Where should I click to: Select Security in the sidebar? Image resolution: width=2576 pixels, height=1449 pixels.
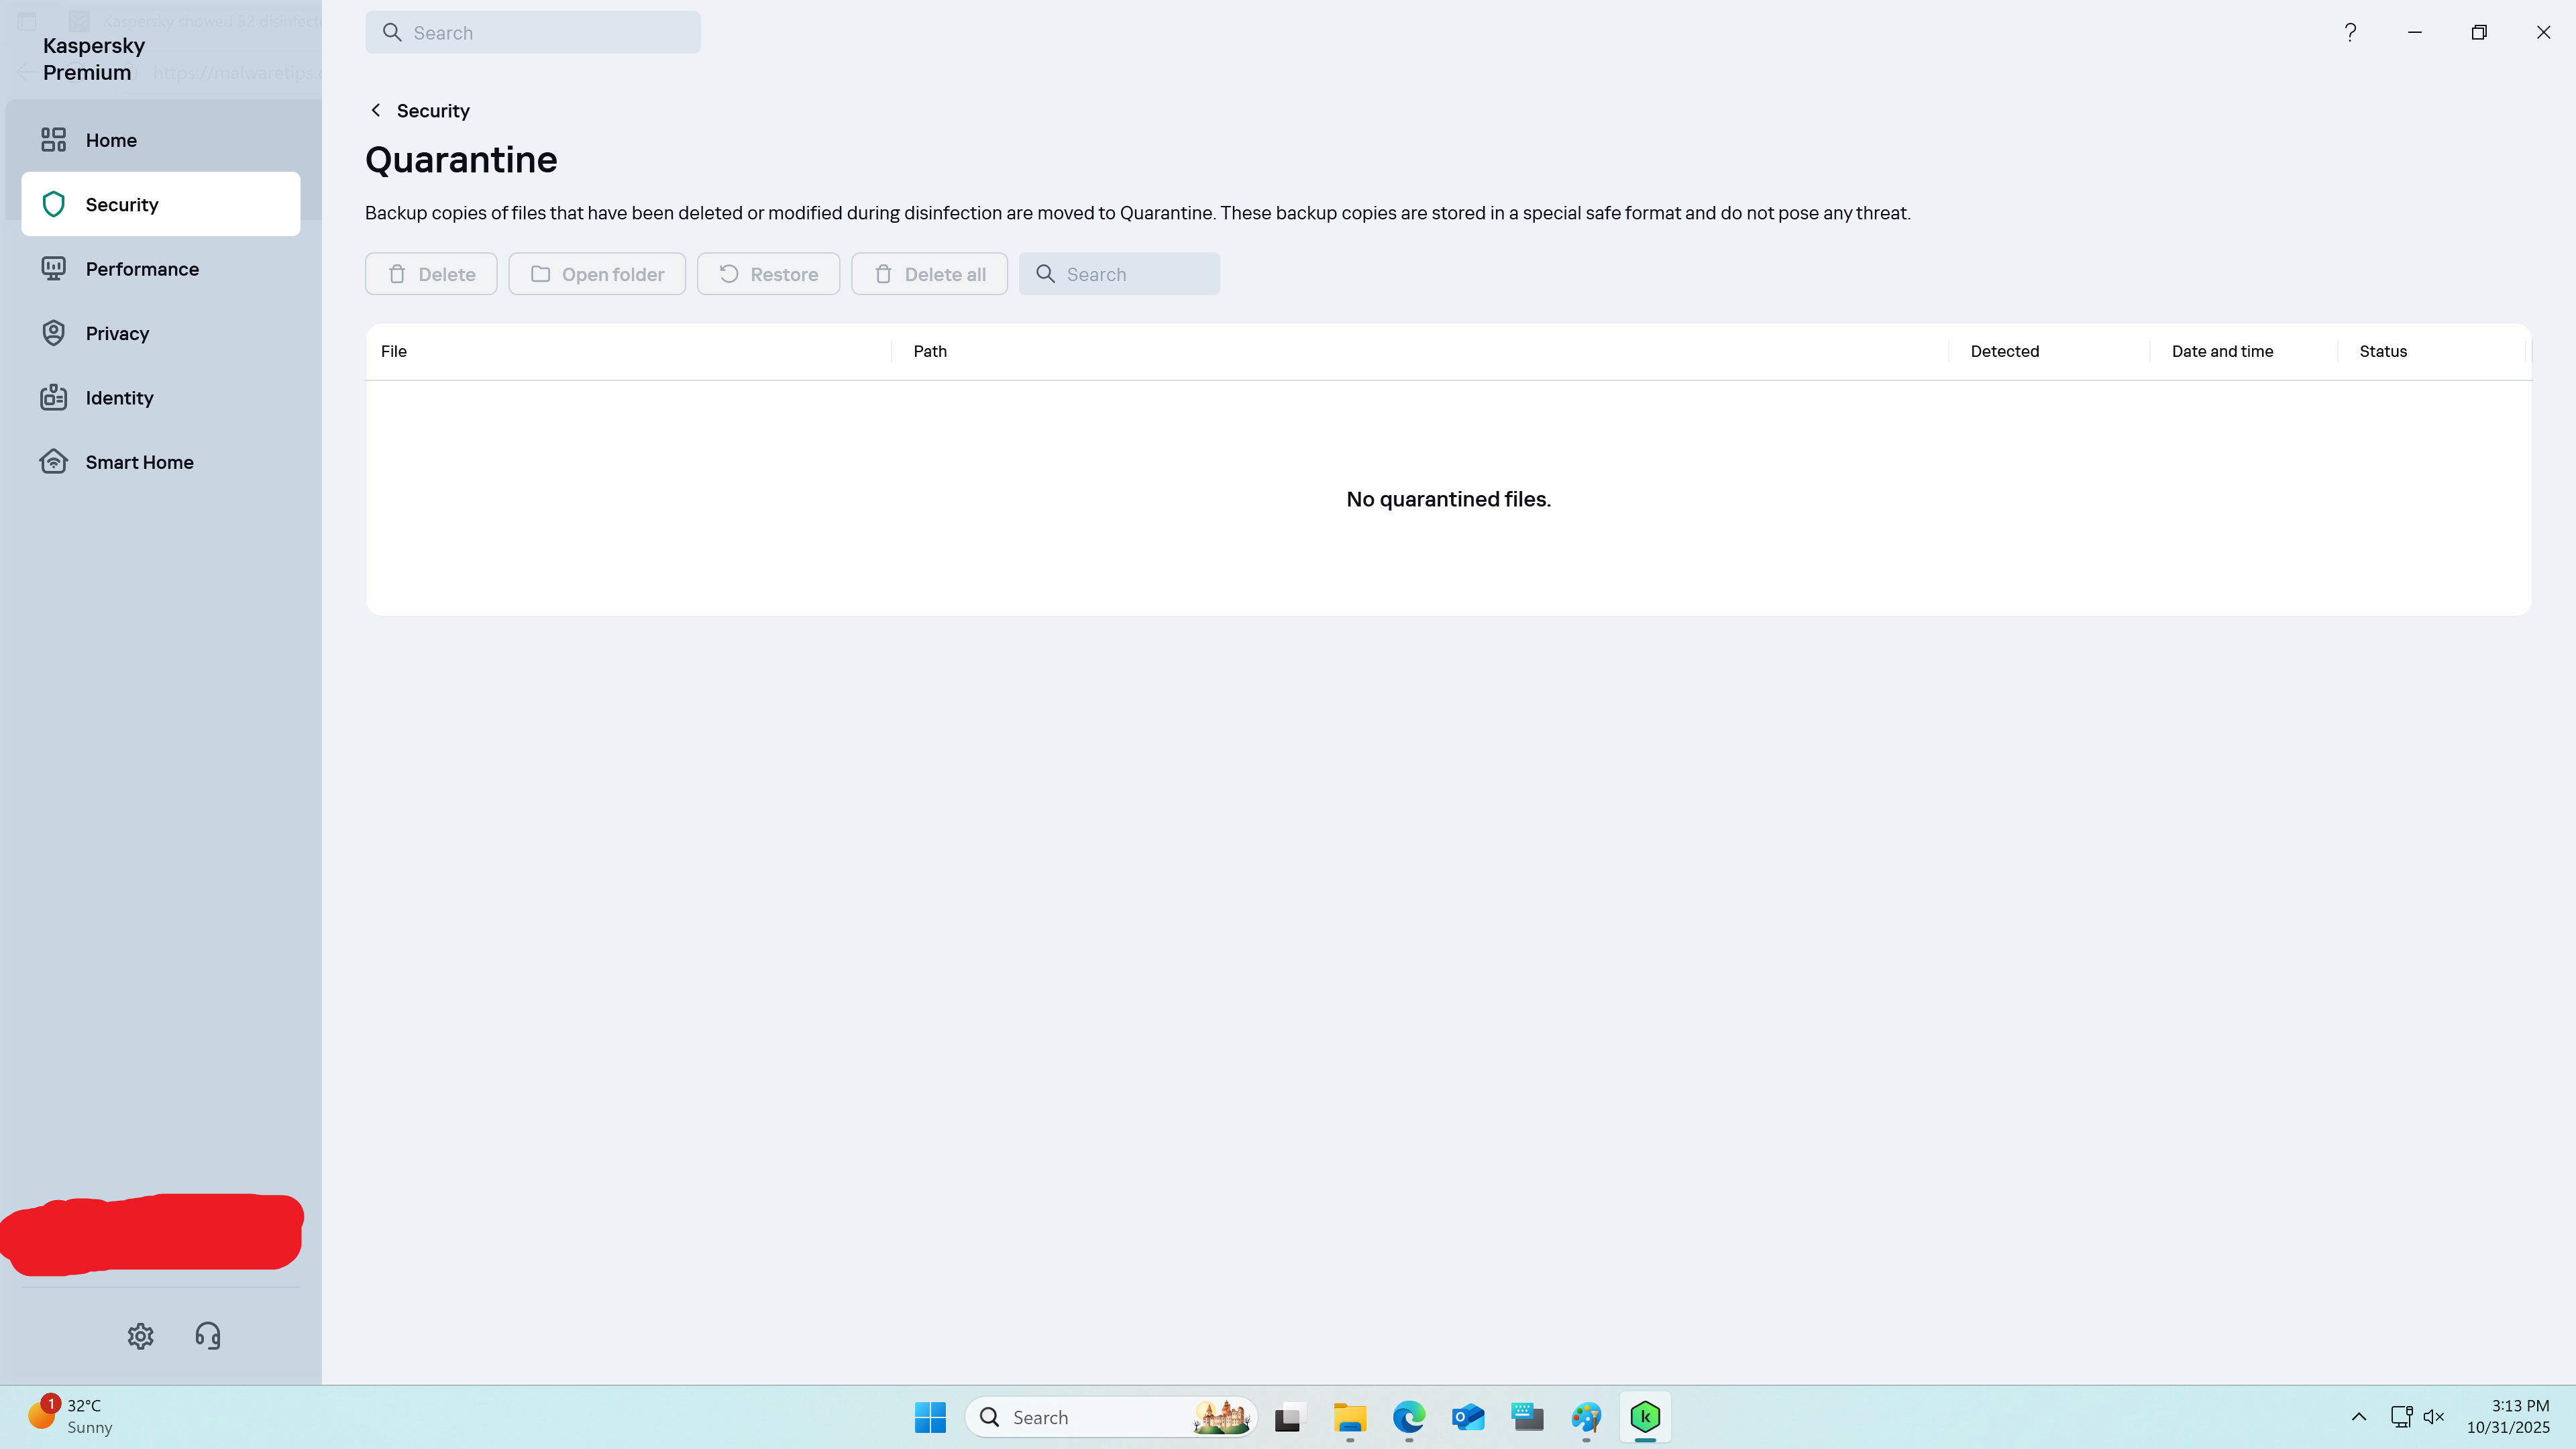pos(160,204)
